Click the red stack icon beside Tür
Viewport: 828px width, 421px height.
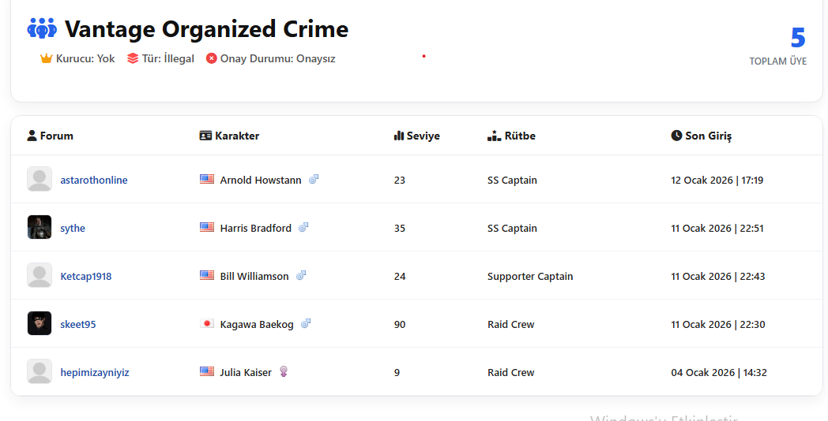click(133, 58)
